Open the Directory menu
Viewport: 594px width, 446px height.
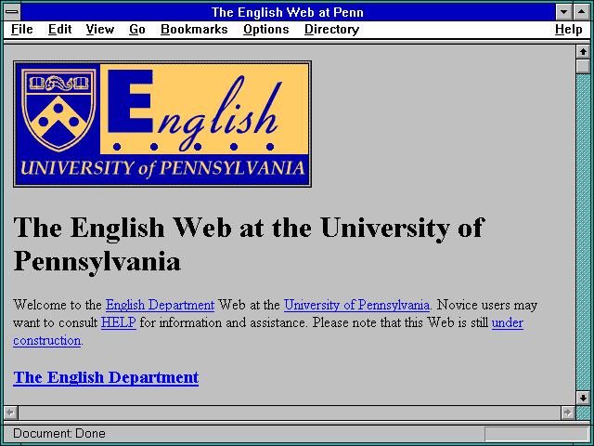click(x=332, y=29)
